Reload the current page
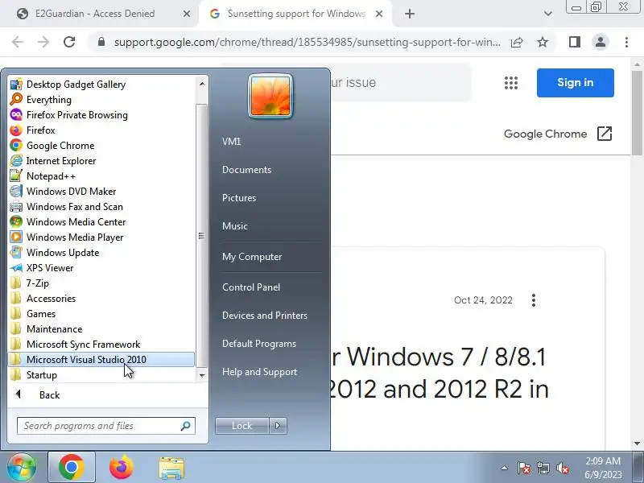Viewport: 644px width, 483px height. [69, 42]
